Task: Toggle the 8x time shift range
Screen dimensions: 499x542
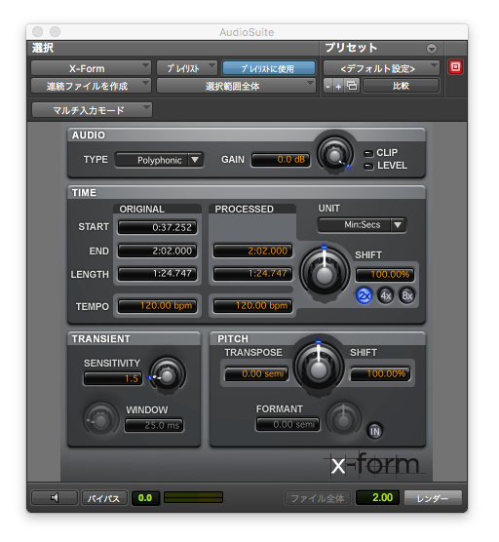Action: point(407,295)
